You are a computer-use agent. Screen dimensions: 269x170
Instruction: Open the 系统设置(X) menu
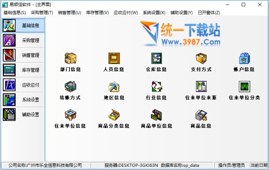coord(154,13)
